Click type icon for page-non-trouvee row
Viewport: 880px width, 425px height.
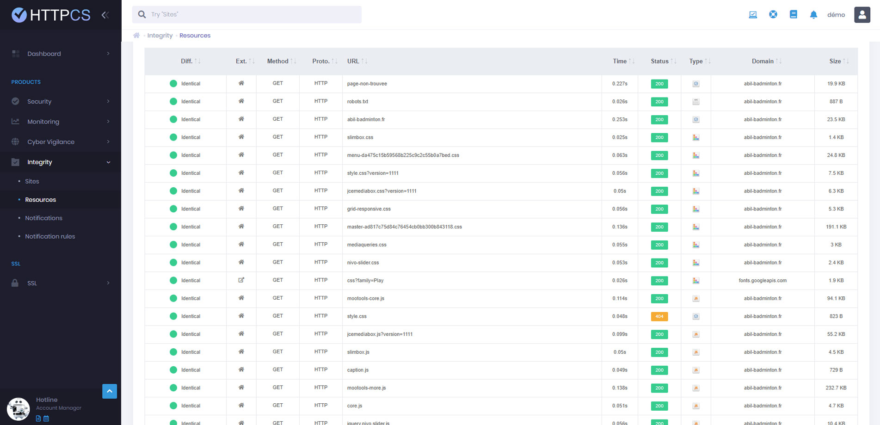(696, 84)
